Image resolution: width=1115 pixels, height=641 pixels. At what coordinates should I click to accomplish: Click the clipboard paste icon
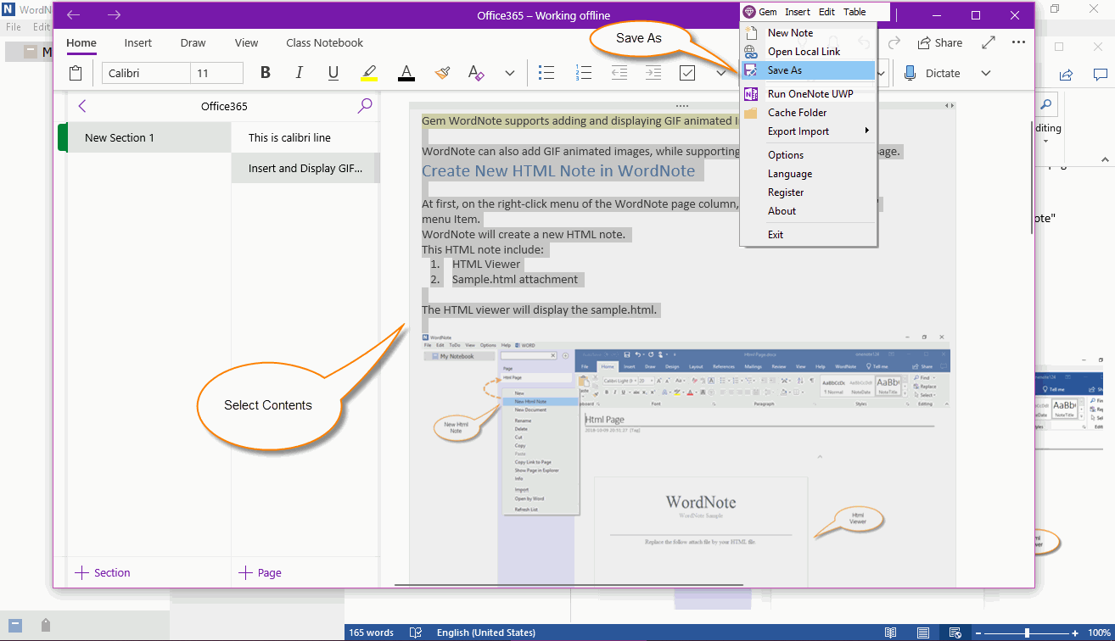click(76, 73)
